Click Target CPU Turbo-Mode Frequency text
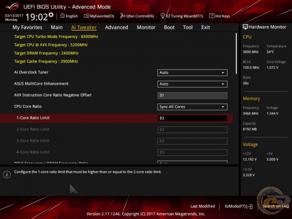Viewport: 292px width, 219px height. tap(56, 36)
